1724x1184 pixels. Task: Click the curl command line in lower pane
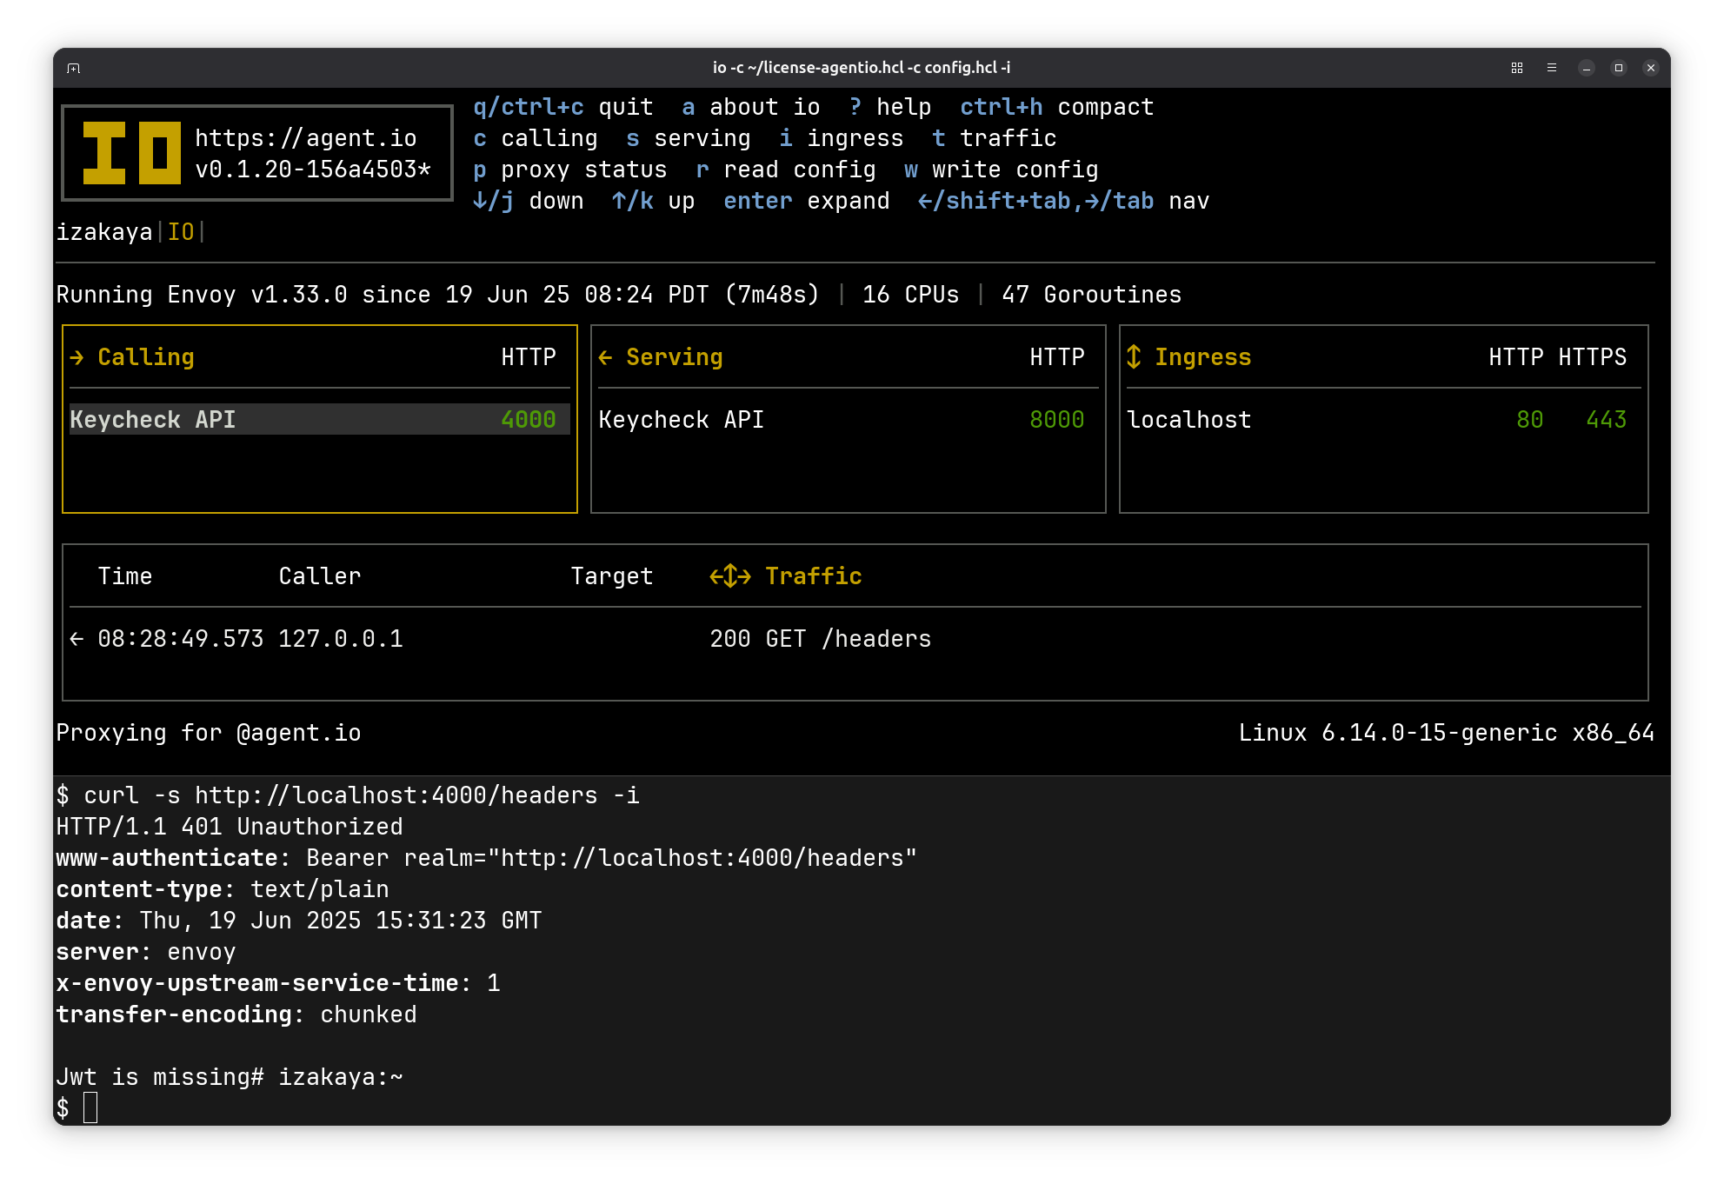348,795
